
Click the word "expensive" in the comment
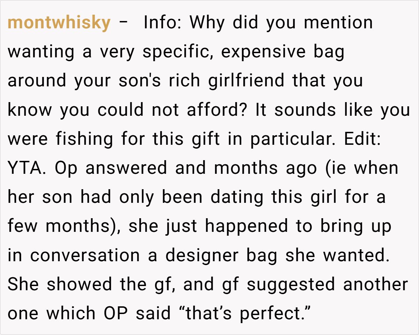tap(264, 52)
